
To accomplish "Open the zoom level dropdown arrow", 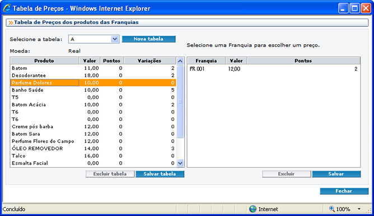I will point(359,209).
